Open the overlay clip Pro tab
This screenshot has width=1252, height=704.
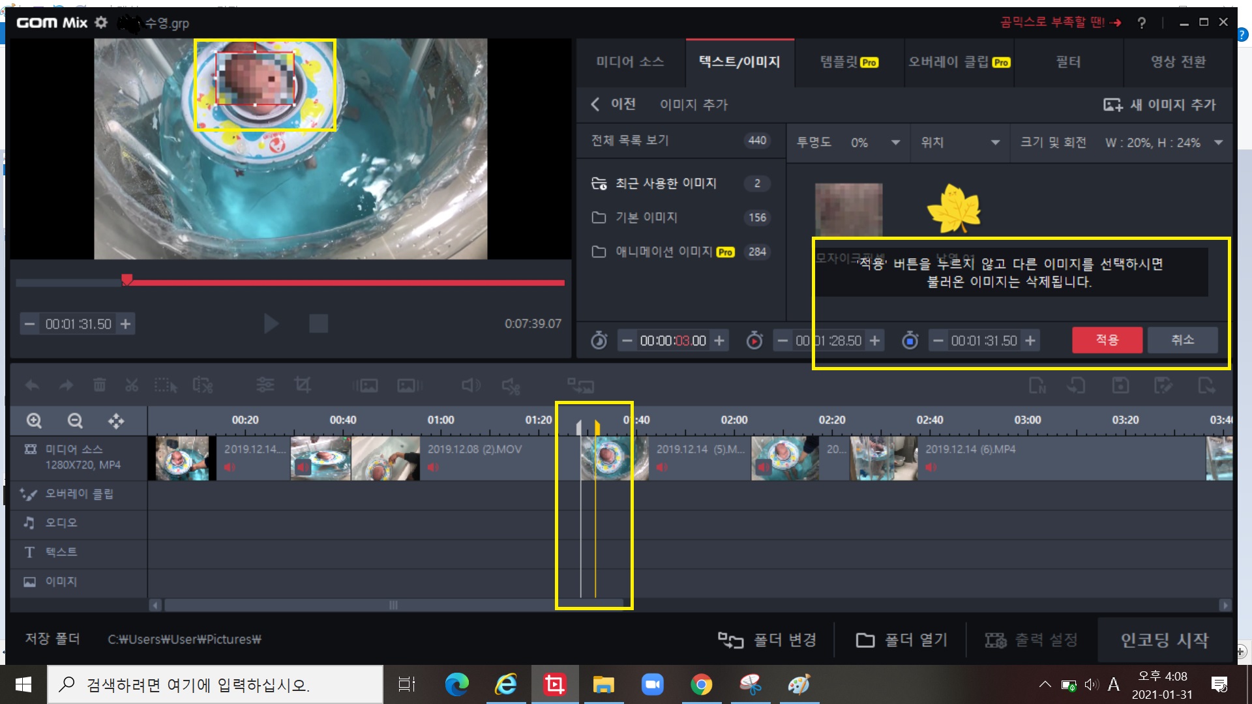tap(959, 62)
